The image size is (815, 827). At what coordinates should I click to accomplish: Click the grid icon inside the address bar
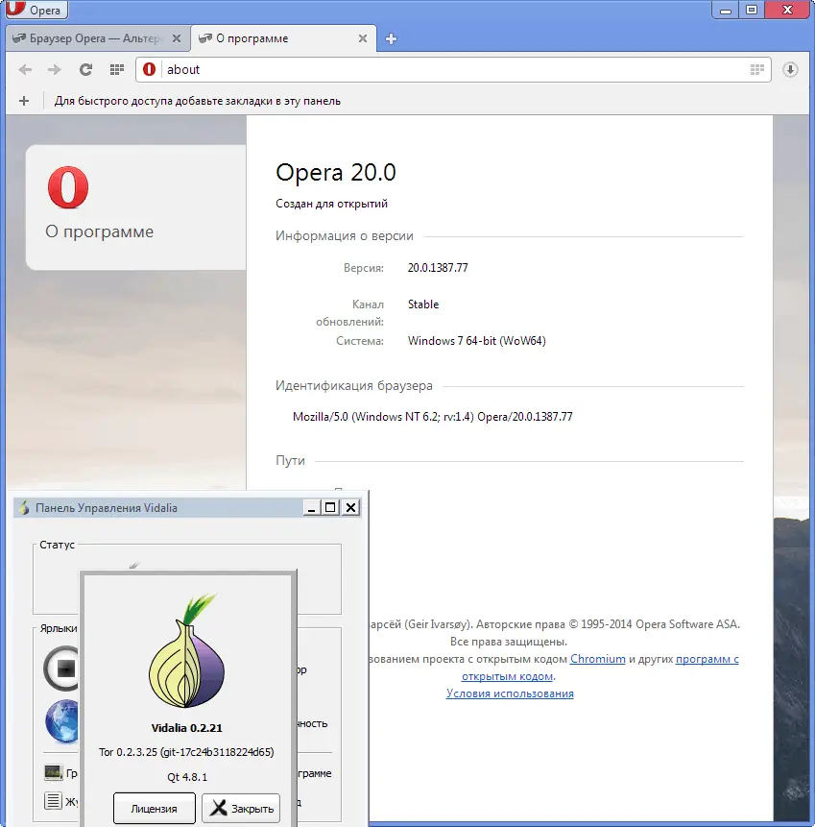pyautogui.click(x=757, y=69)
